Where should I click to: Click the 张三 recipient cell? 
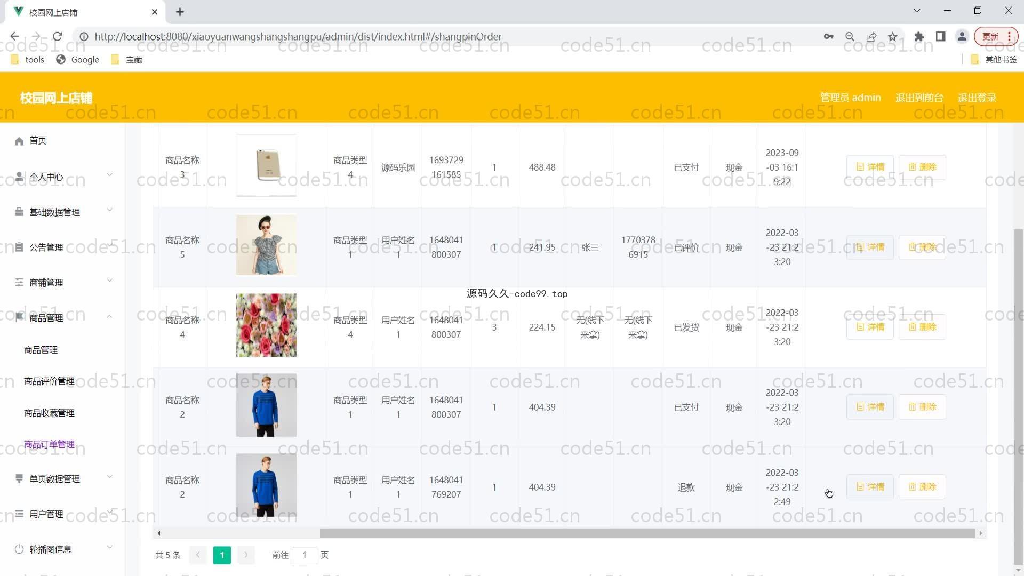coord(590,247)
